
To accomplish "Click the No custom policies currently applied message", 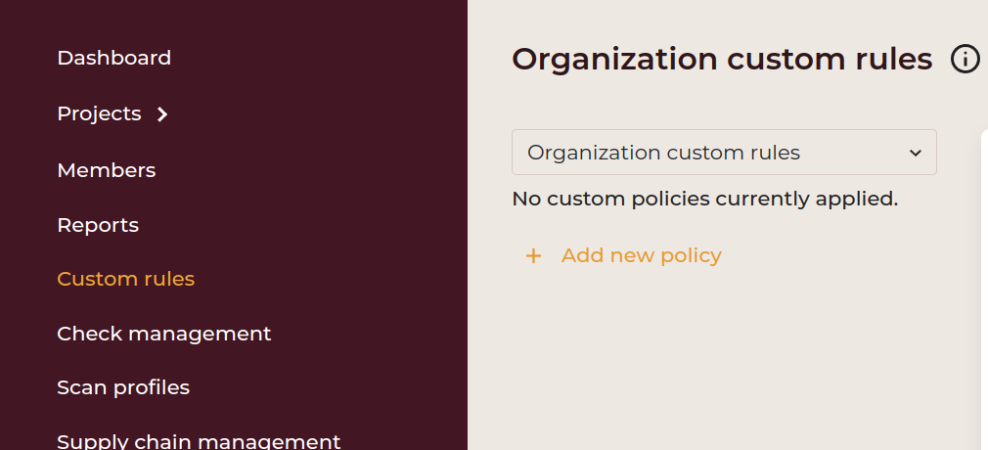I will (x=704, y=200).
